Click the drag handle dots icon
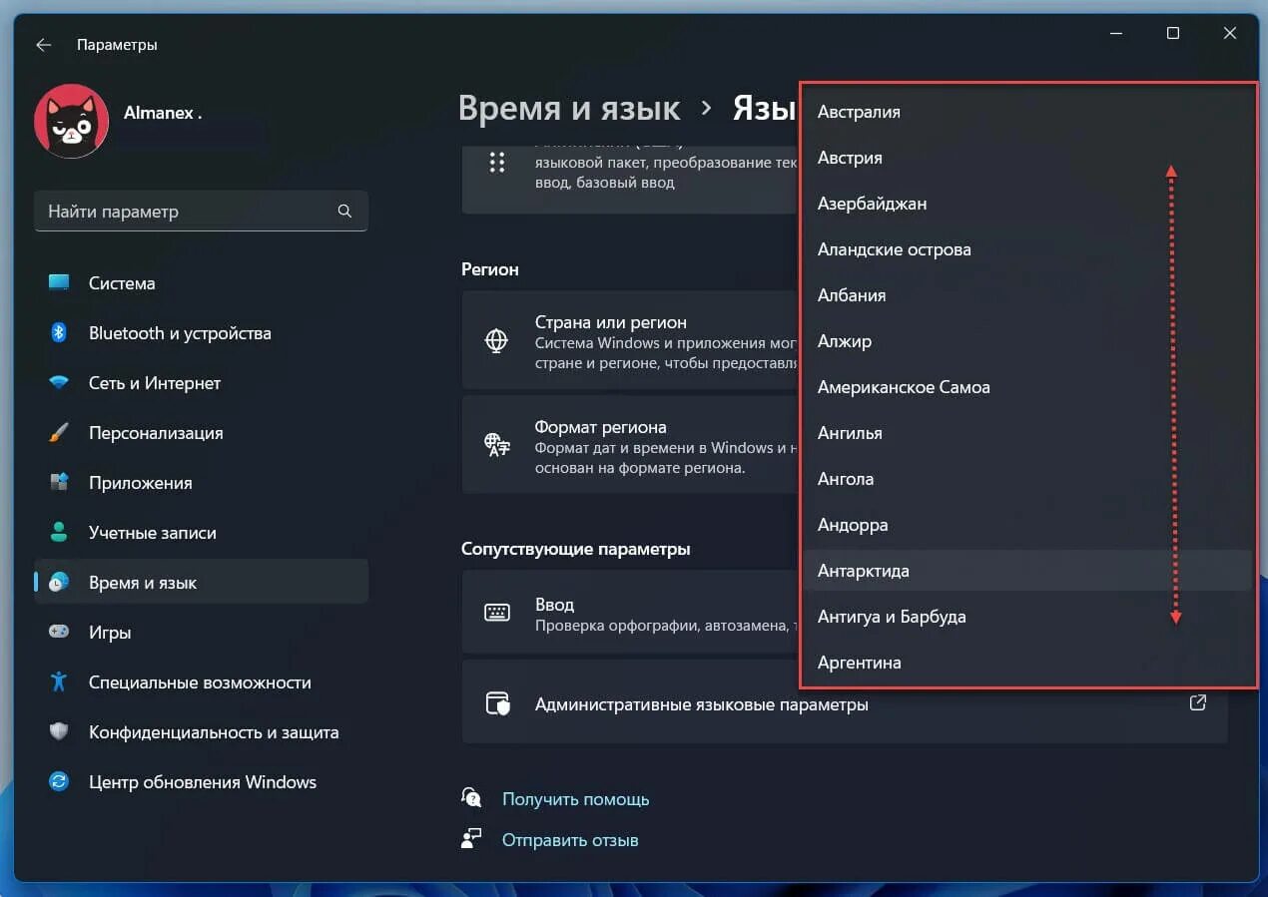This screenshot has height=897, width=1268. [x=497, y=163]
